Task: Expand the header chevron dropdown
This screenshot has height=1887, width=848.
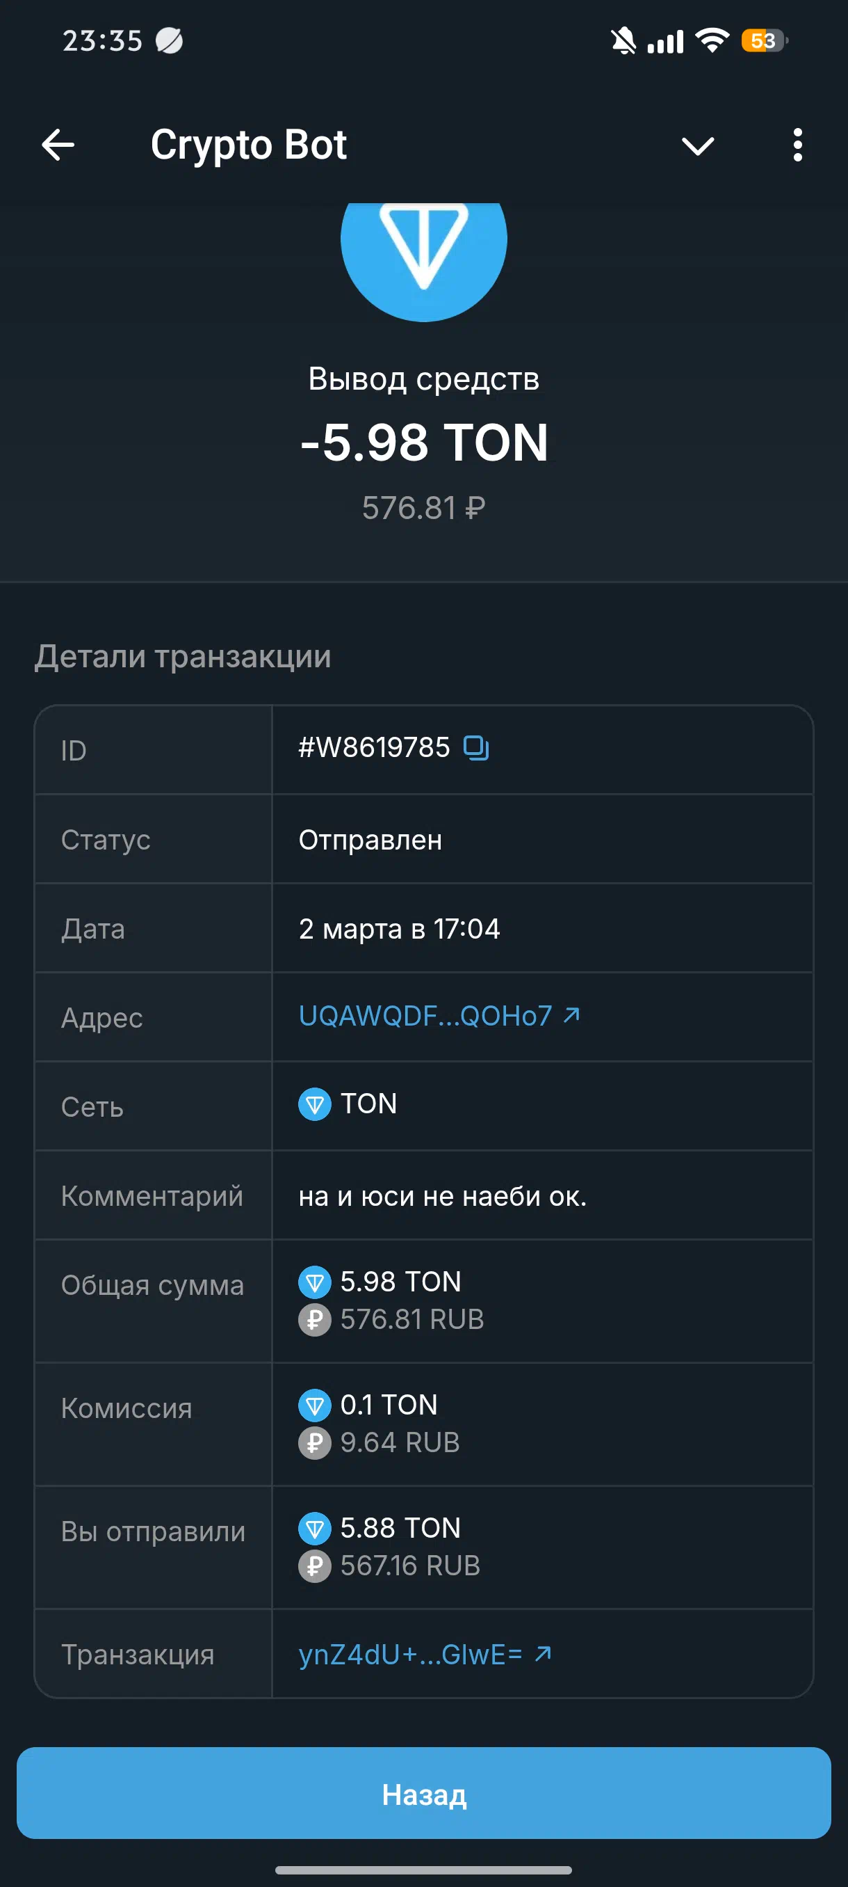Action: tap(697, 146)
